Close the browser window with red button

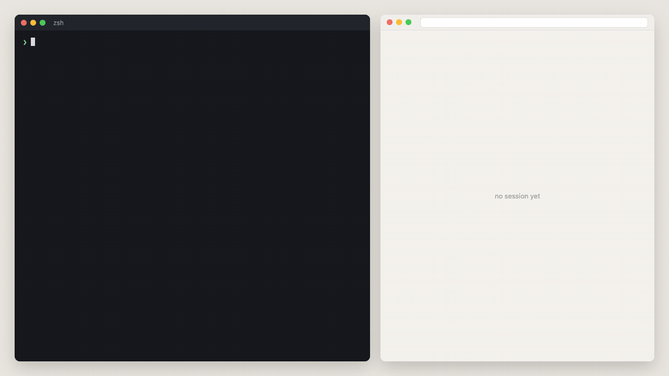[x=390, y=22]
